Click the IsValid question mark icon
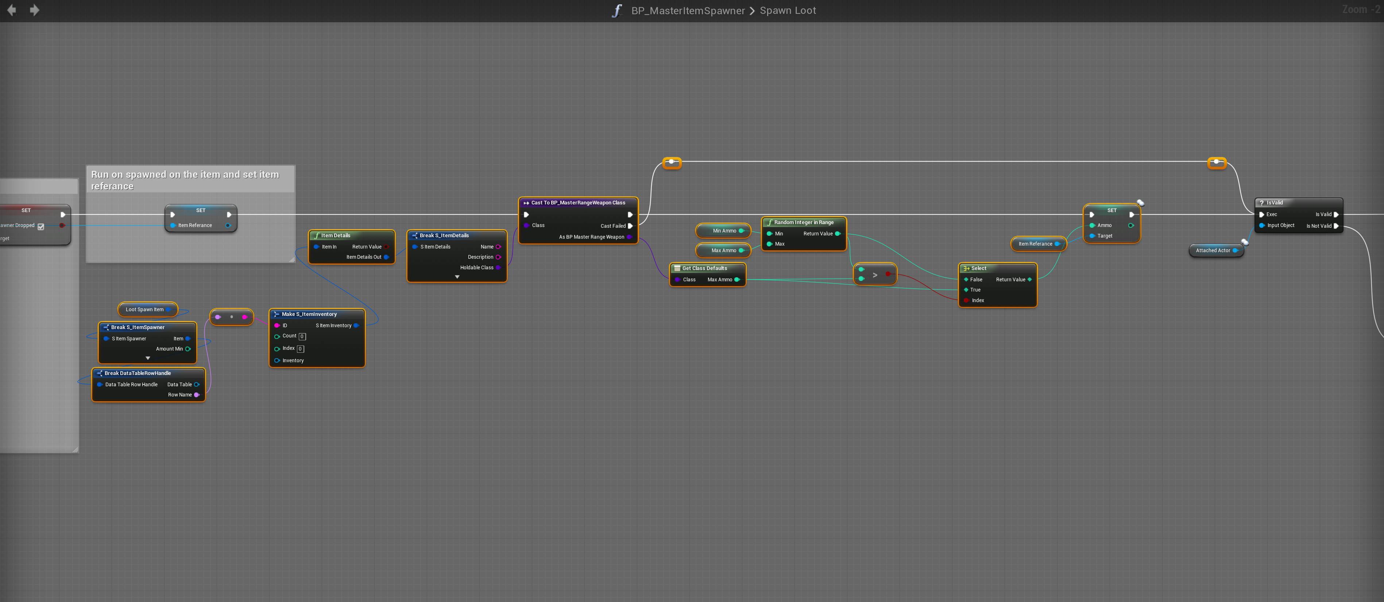The image size is (1384, 602). (x=1261, y=203)
